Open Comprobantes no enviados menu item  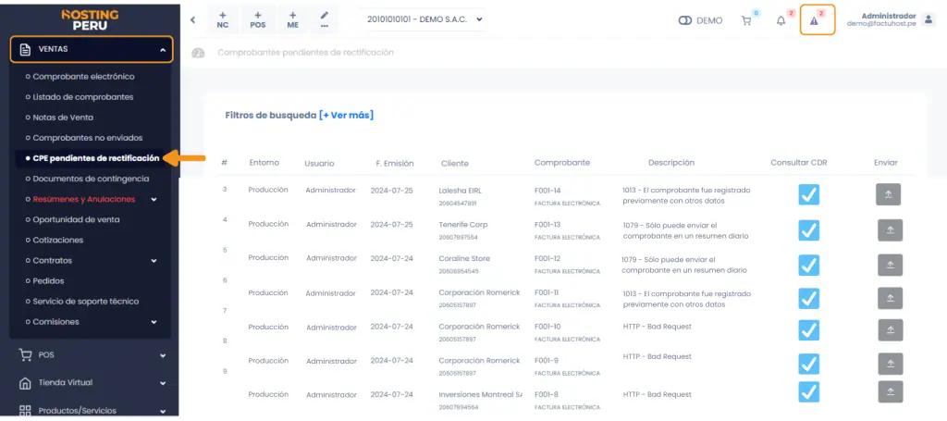click(x=88, y=138)
